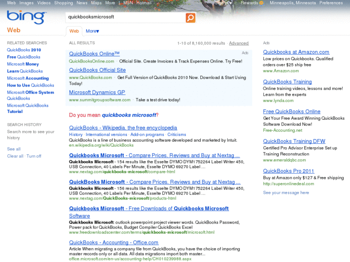Open QuickBooks - Accounting - Office.com result
This screenshot has width=350, height=262.
click(x=114, y=242)
